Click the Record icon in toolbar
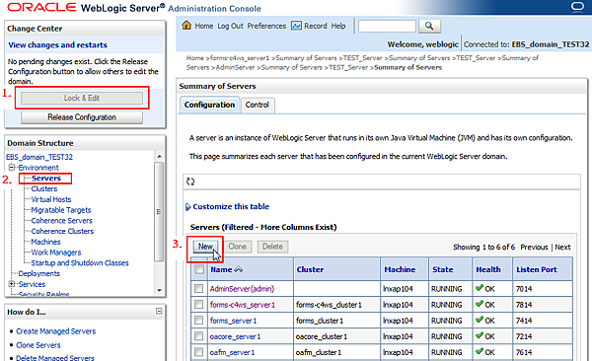 (296, 26)
